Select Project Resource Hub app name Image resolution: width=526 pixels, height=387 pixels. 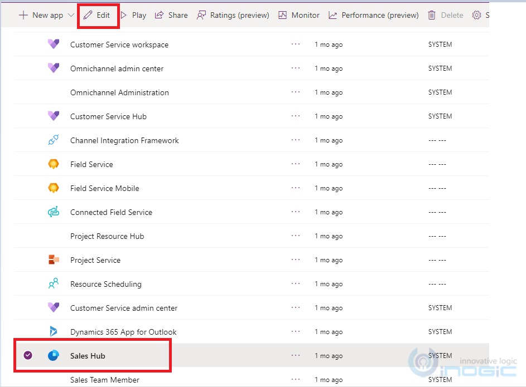(x=107, y=236)
